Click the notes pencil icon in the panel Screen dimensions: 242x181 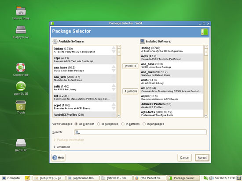[27, 178]
